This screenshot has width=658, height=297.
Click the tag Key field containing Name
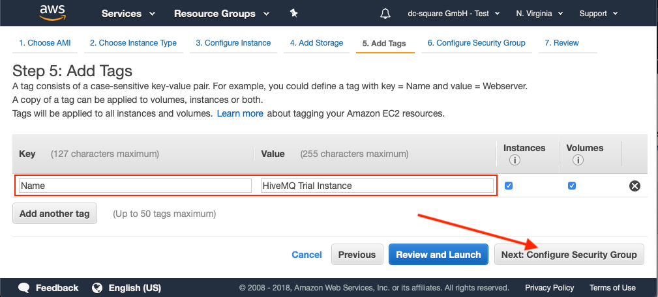click(135, 186)
